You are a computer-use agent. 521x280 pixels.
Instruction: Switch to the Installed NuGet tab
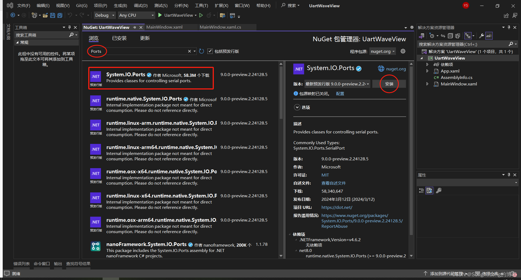(119, 38)
